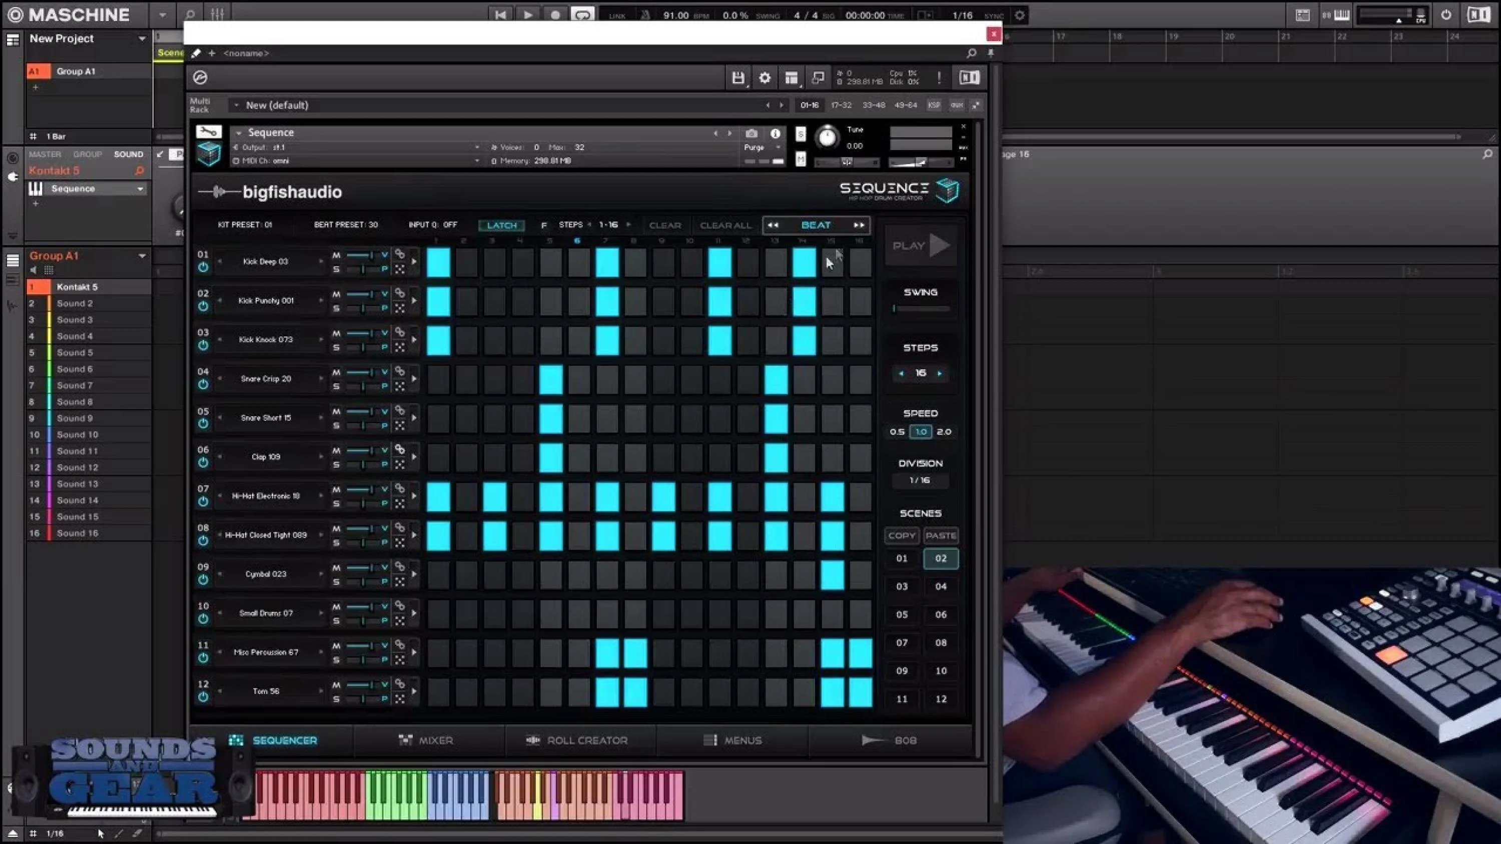Image resolution: width=1501 pixels, height=844 pixels.
Task: Toggle the LATCH button
Action: (x=502, y=226)
